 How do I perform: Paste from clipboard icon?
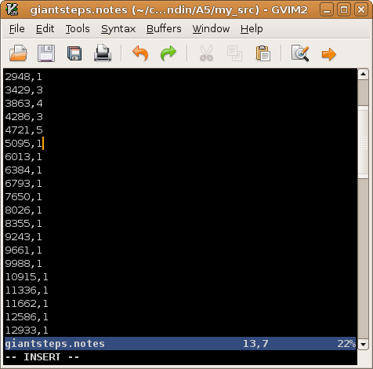(x=263, y=53)
